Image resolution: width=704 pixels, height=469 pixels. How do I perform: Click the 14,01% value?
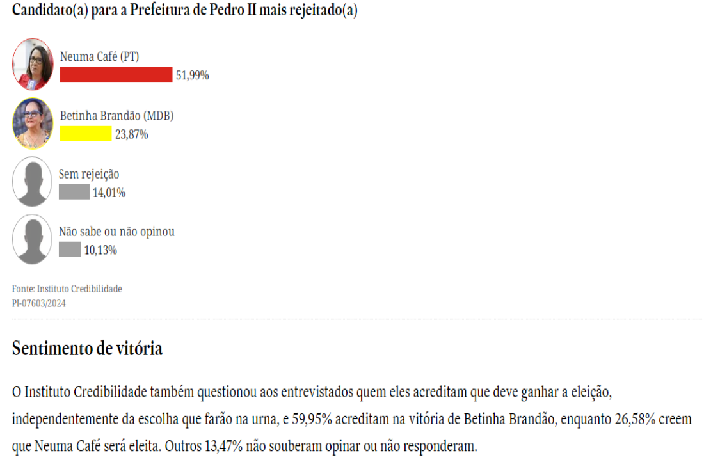[109, 193]
